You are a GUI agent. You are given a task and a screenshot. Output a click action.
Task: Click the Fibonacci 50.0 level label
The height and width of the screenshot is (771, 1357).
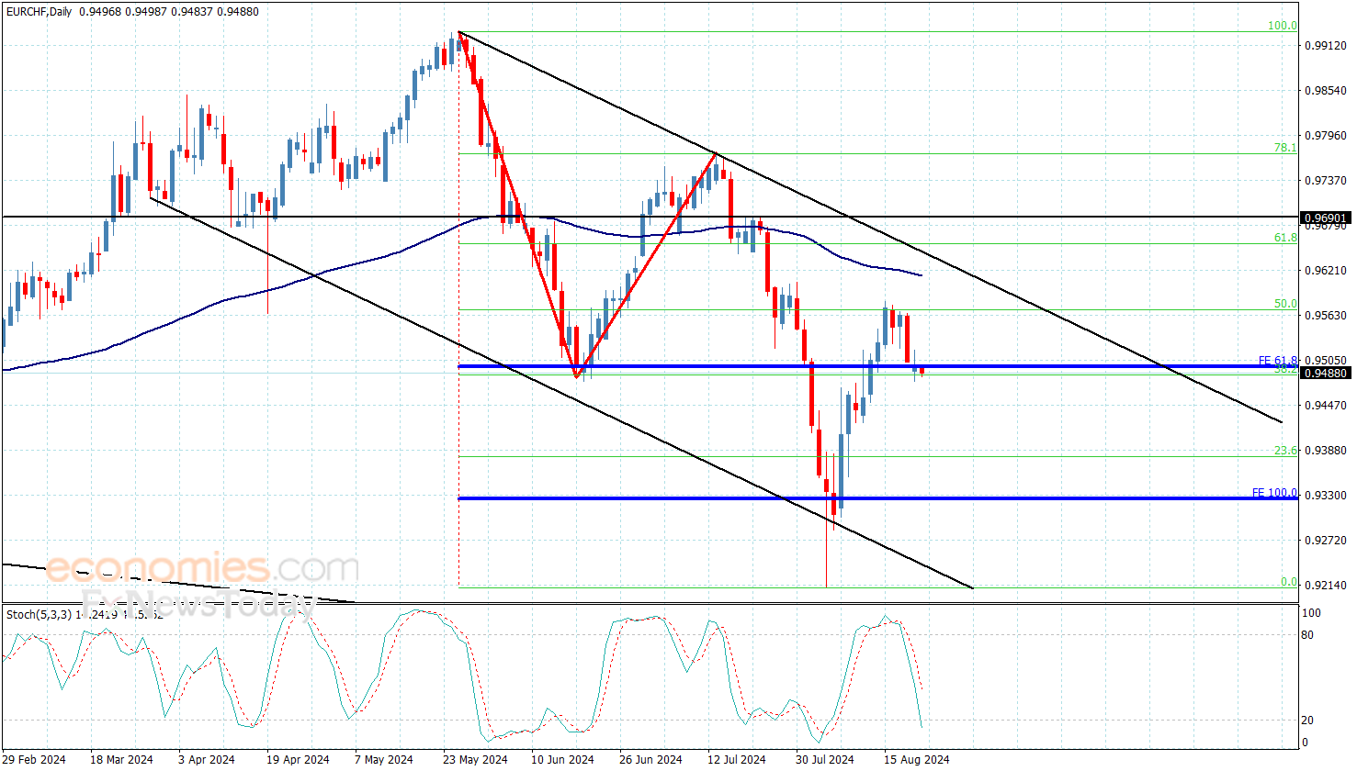coord(1285,304)
